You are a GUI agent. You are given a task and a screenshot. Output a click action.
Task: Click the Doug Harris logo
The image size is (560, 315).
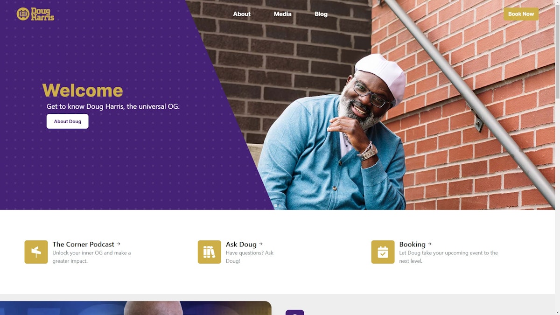click(x=35, y=14)
